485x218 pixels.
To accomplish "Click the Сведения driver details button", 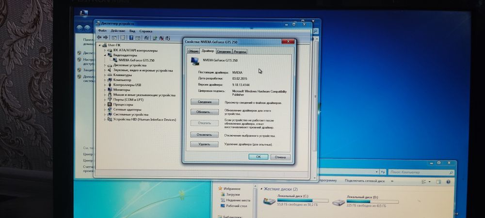I will (205, 102).
